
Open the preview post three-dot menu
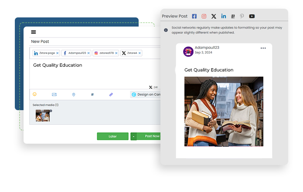(263, 48)
